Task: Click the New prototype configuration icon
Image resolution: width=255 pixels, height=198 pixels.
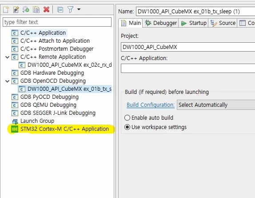Action: click(16, 10)
